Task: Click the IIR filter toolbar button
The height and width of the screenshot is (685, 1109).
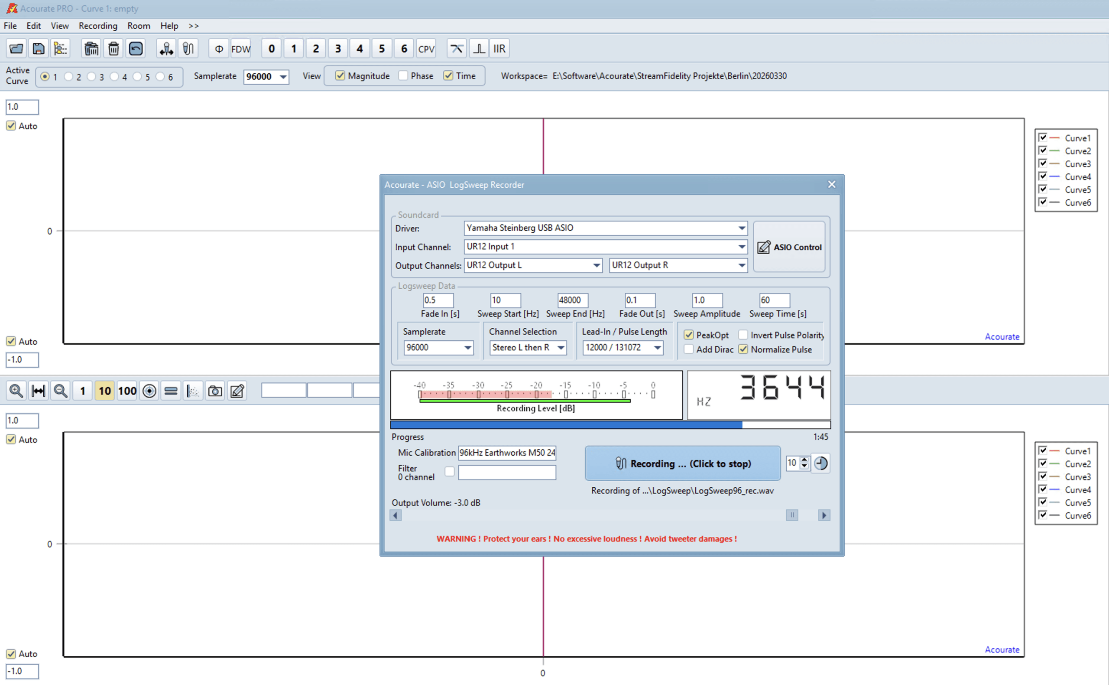Action: (x=499, y=49)
